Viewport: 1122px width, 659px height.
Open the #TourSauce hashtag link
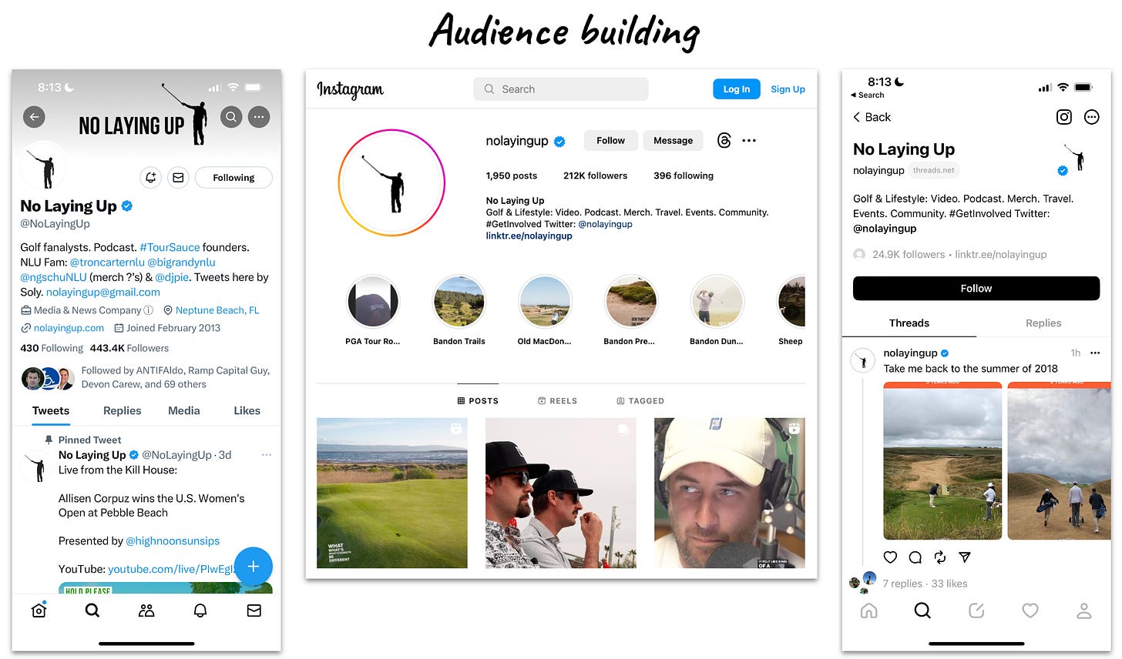click(170, 247)
